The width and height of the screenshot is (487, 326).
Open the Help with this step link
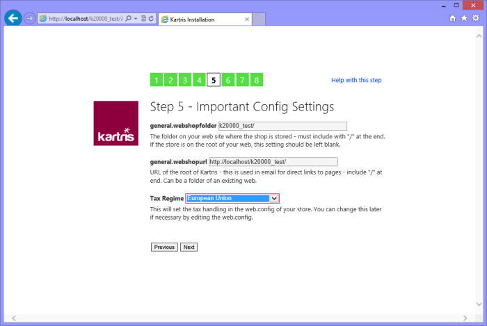point(356,80)
